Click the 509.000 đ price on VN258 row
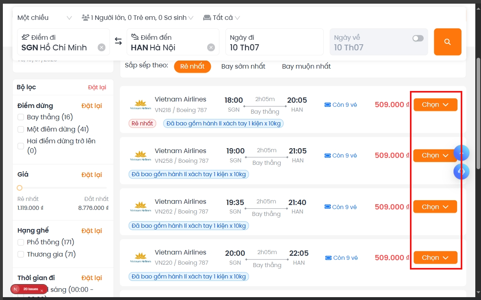 tap(392, 155)
